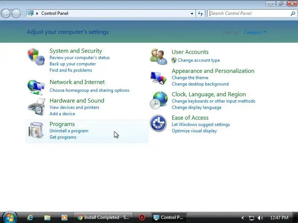
Task: Open the Clock, Language, and Region globe icon
Action: point(159,100)
